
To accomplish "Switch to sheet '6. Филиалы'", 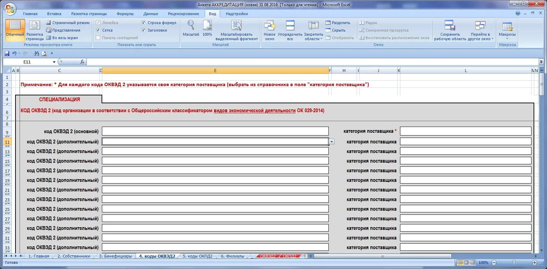I will [x=232, y=256].
